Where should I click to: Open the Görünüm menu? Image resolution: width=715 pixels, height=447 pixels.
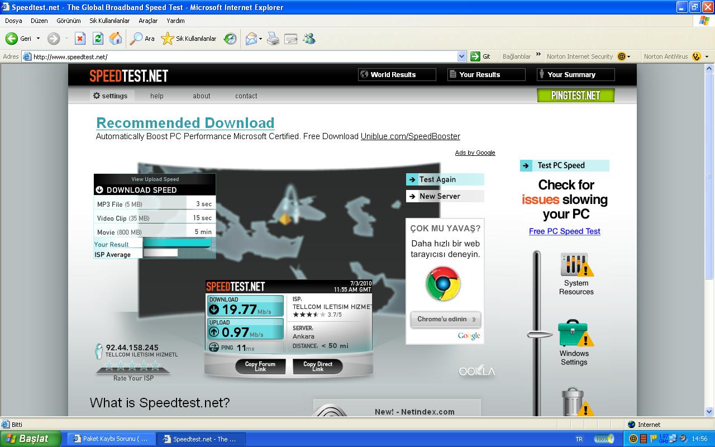[69, 21]
